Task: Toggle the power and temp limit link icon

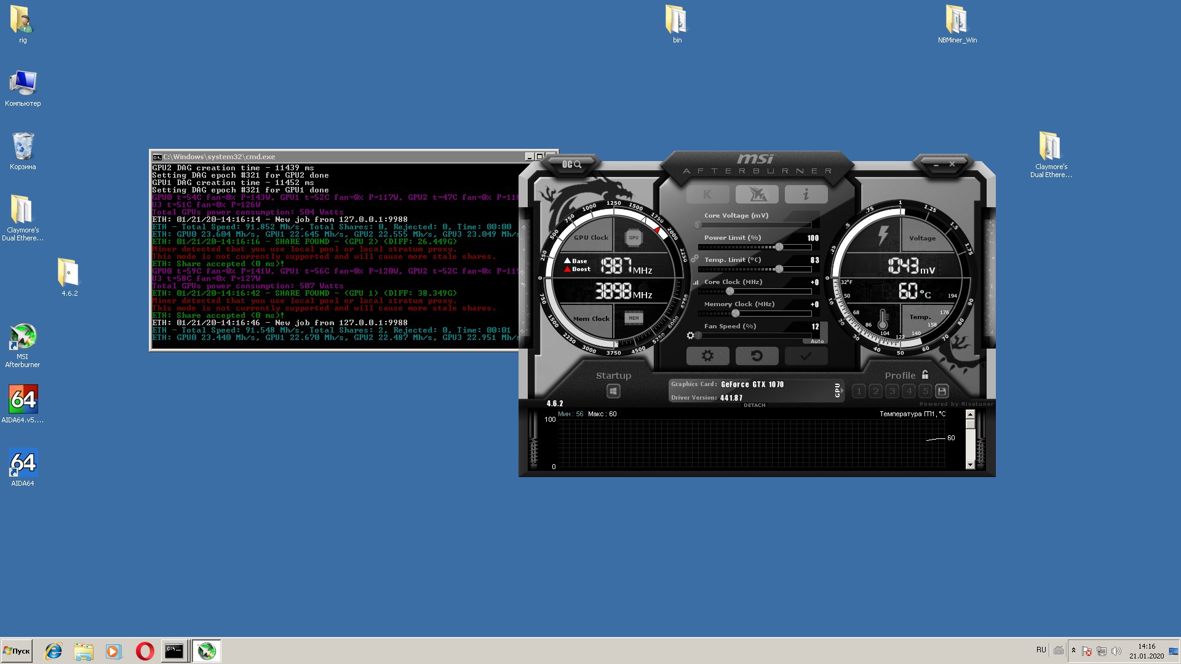Action: pos(694,259)
